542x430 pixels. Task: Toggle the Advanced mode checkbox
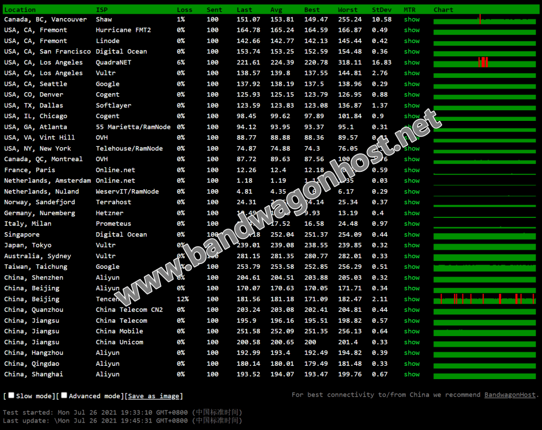tap(64, 396)
